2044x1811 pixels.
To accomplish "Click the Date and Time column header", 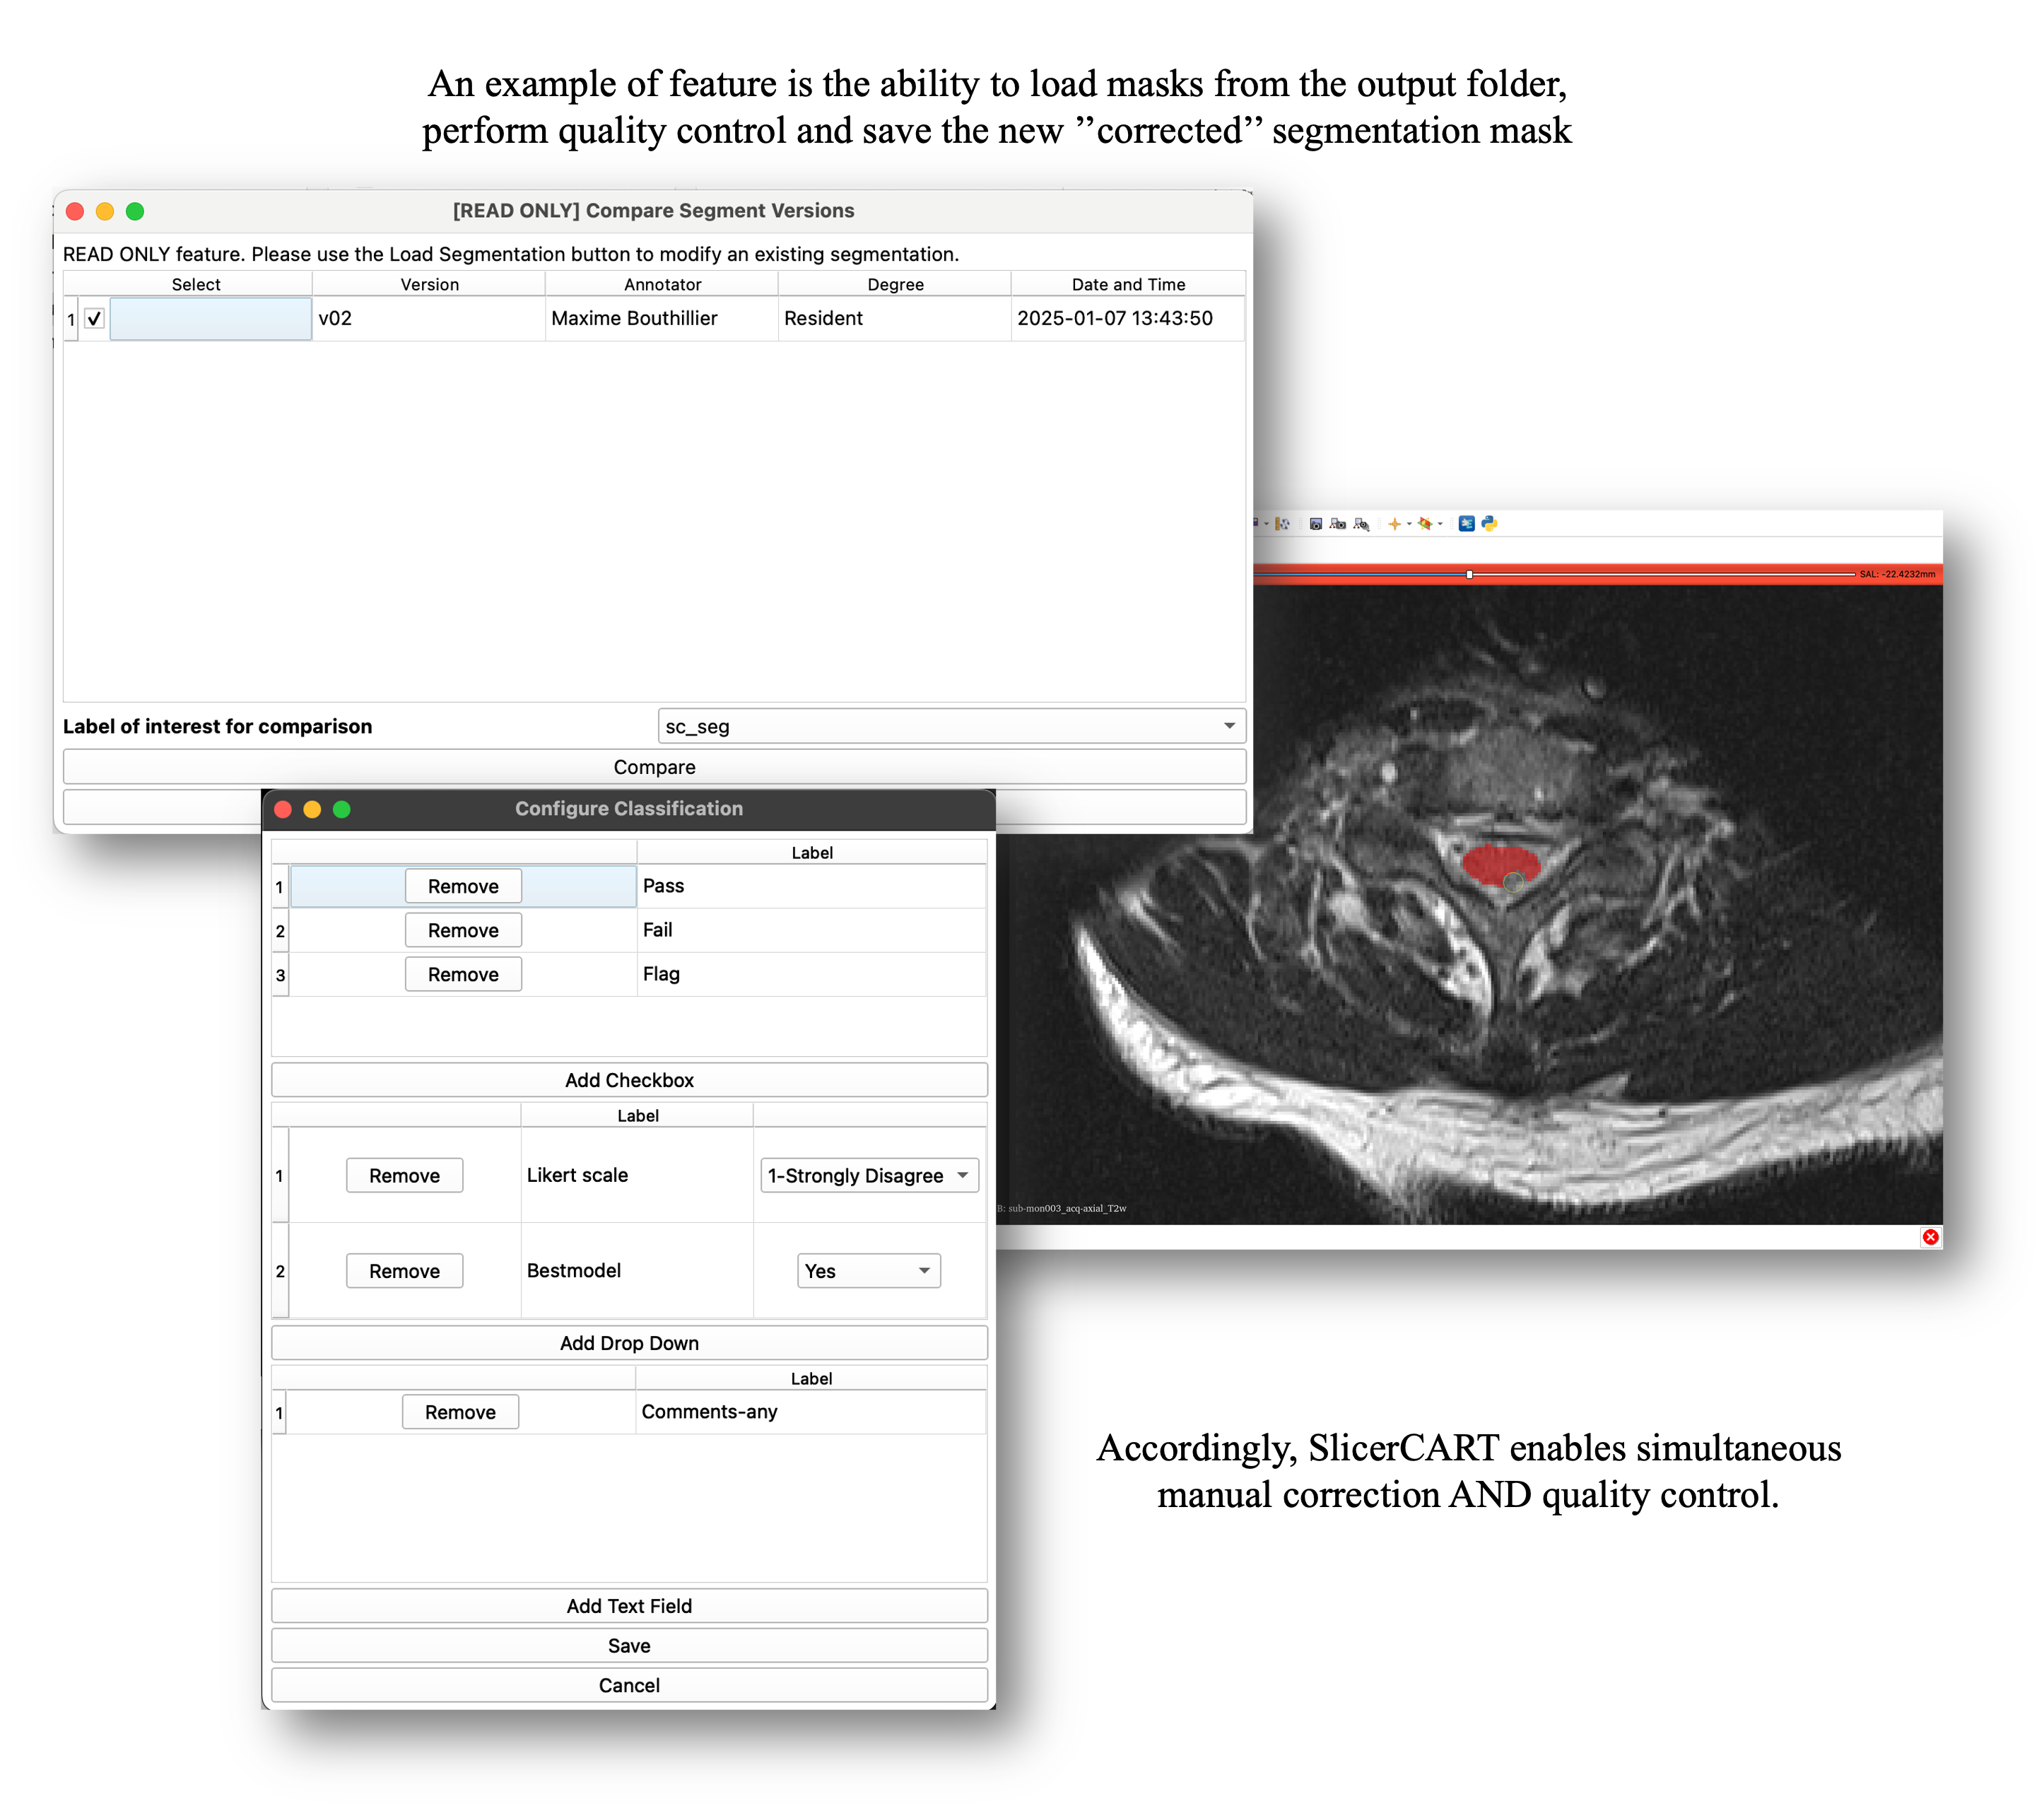I will (x=1128, y=284).
